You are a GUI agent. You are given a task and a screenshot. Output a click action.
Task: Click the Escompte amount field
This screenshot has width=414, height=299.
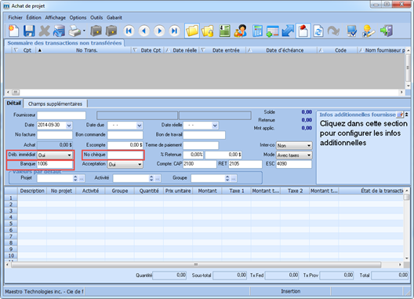point(125,145)
